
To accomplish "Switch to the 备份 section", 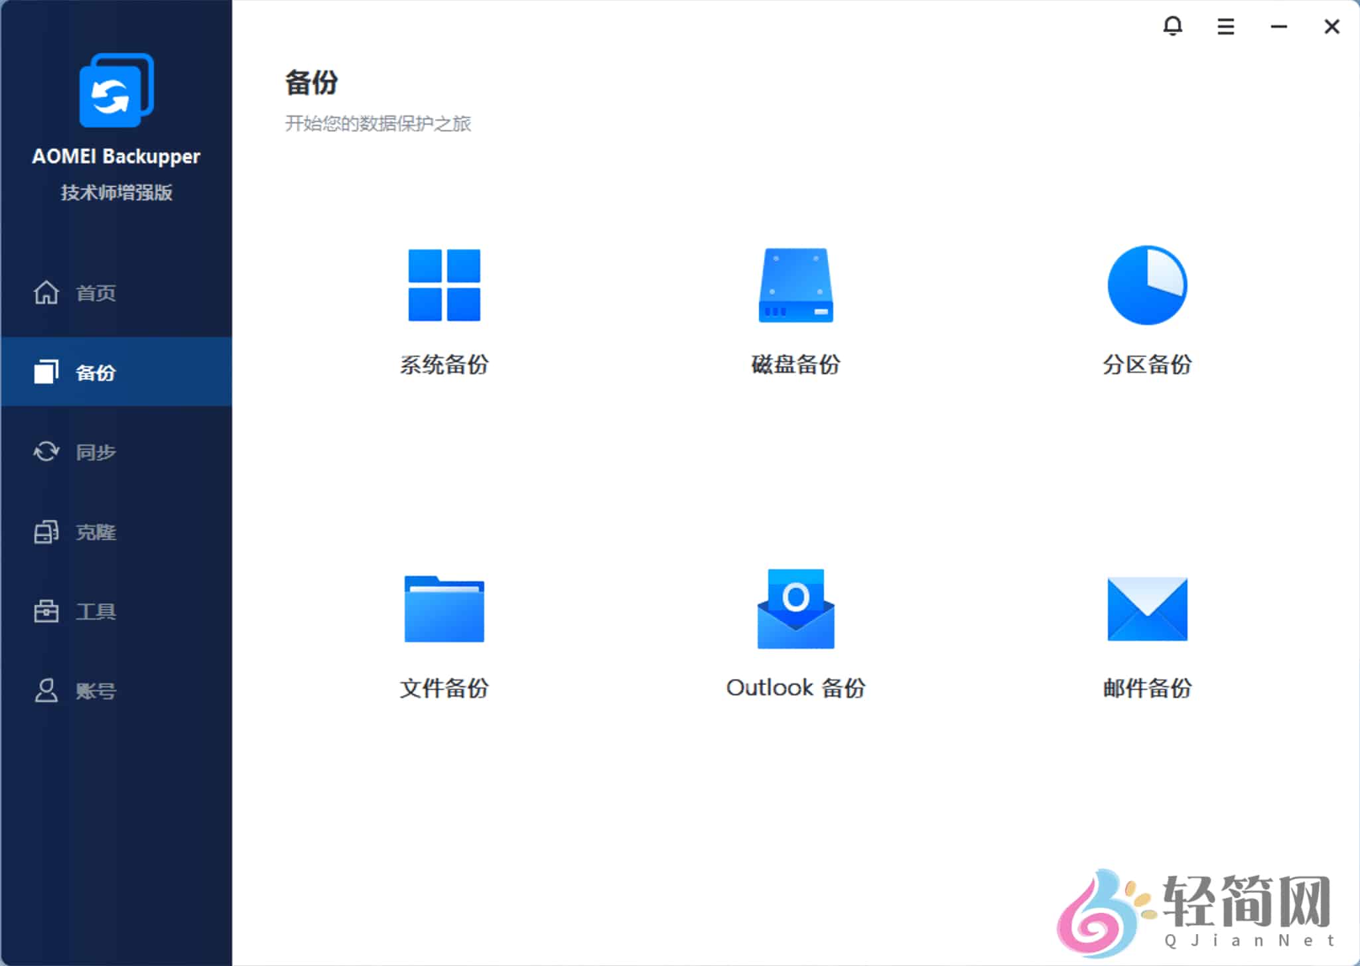I will (x=97, y=372).
